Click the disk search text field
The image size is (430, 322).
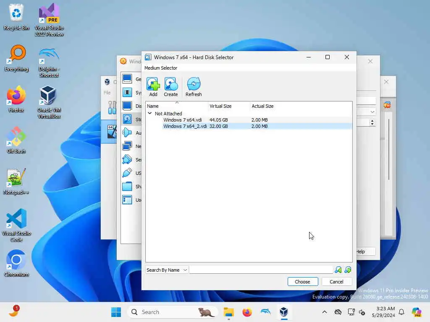[x=261, y=270]
